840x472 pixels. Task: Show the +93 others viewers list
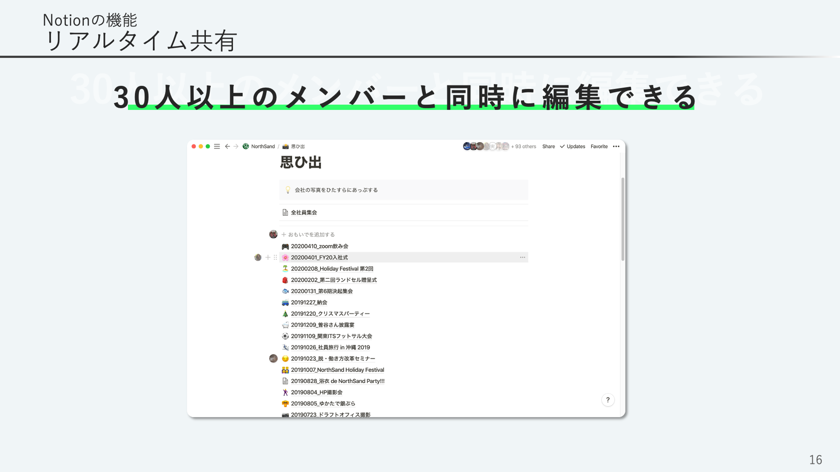pyautogui.click(x=524, y=146)
